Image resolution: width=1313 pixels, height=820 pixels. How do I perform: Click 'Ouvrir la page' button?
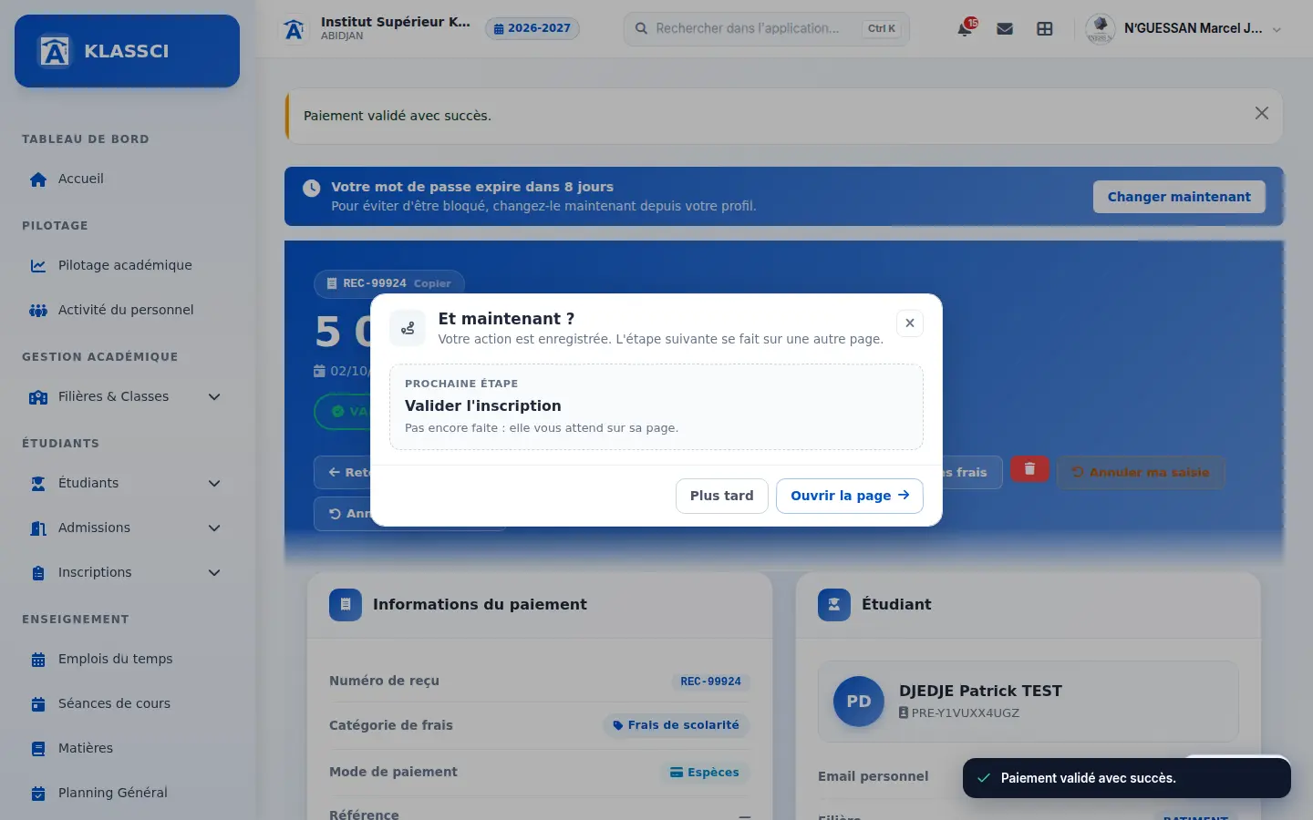(850, 496)
